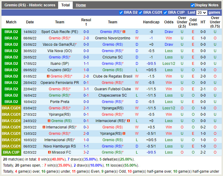Open Sport Club Recife (PE) team link
223x176 pixels.
coord(60,32)
